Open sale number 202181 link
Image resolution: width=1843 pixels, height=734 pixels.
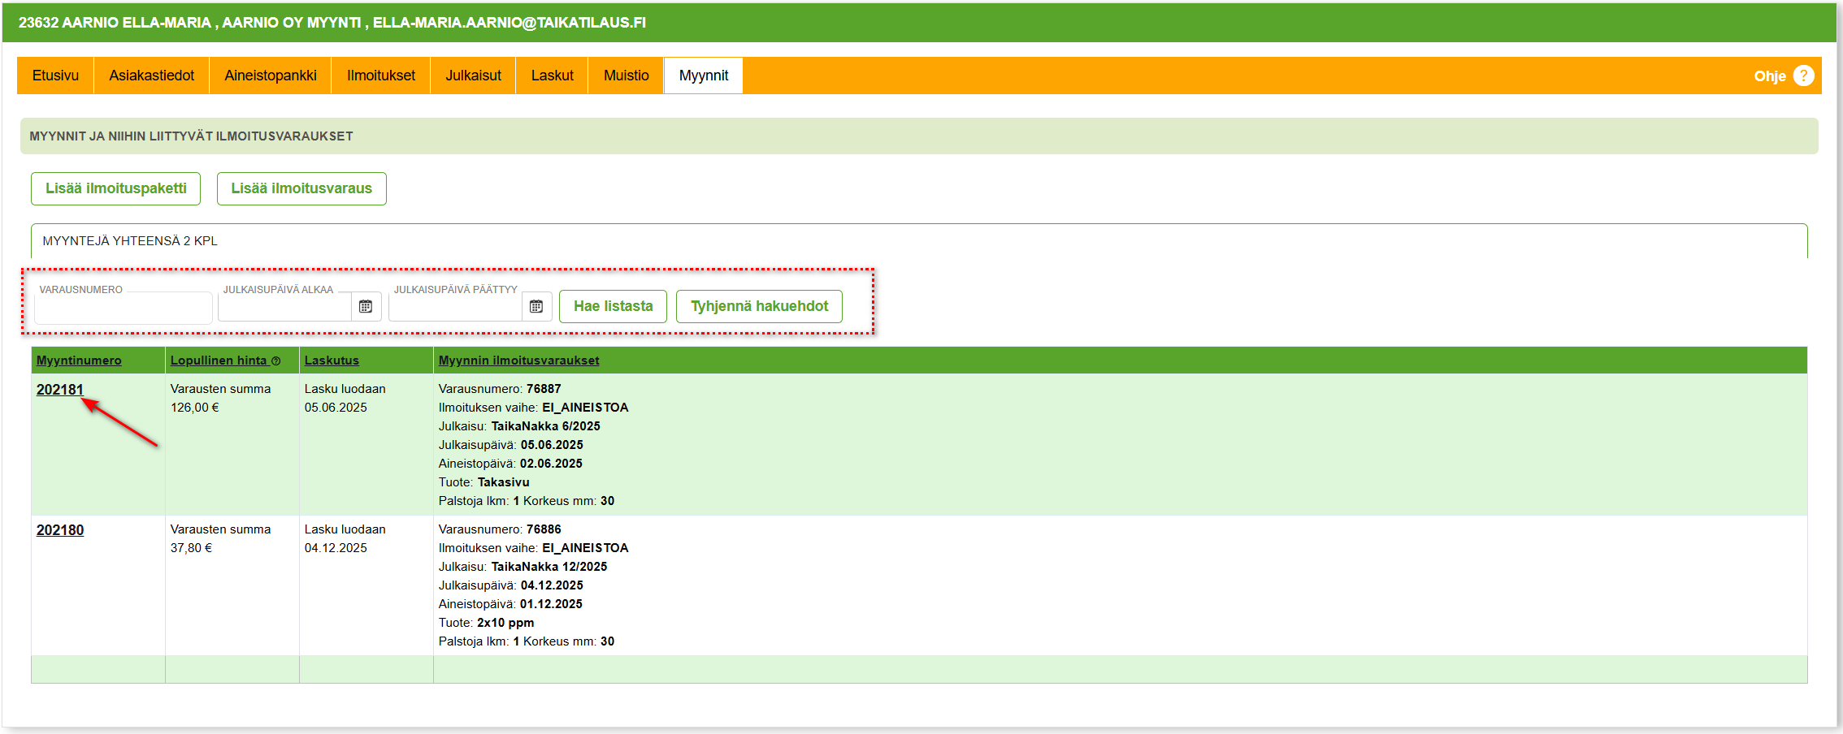point(59,390)
